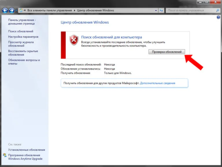Expand the address bar history dropdown
Screen dimensions: 222x167
pos(156,10)
